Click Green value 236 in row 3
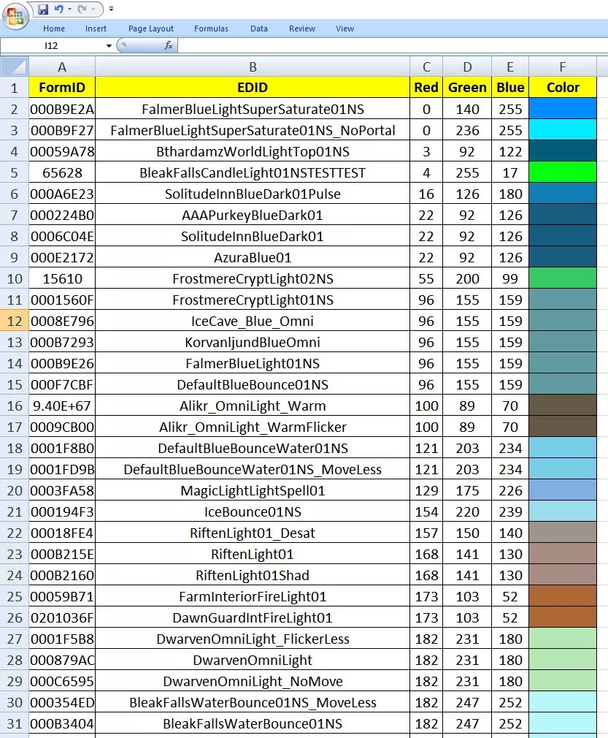The height and width of the screenshot is (738, 608). pyautogui.click(x=467, y=130)
